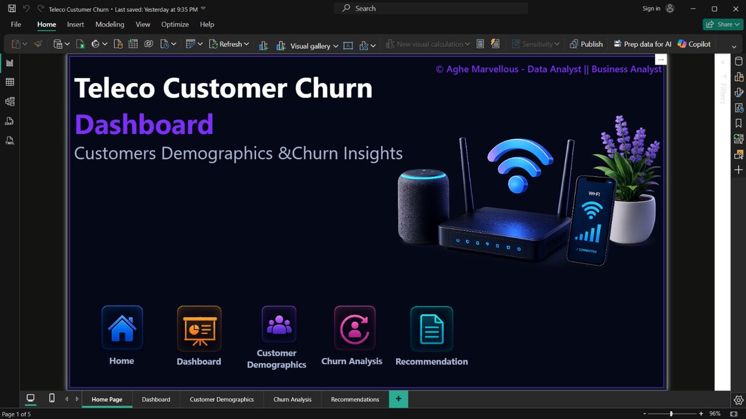The image size is (746, 419).
Task: Switch to Report view in left sidebar
Action: [x=10, y=63]
